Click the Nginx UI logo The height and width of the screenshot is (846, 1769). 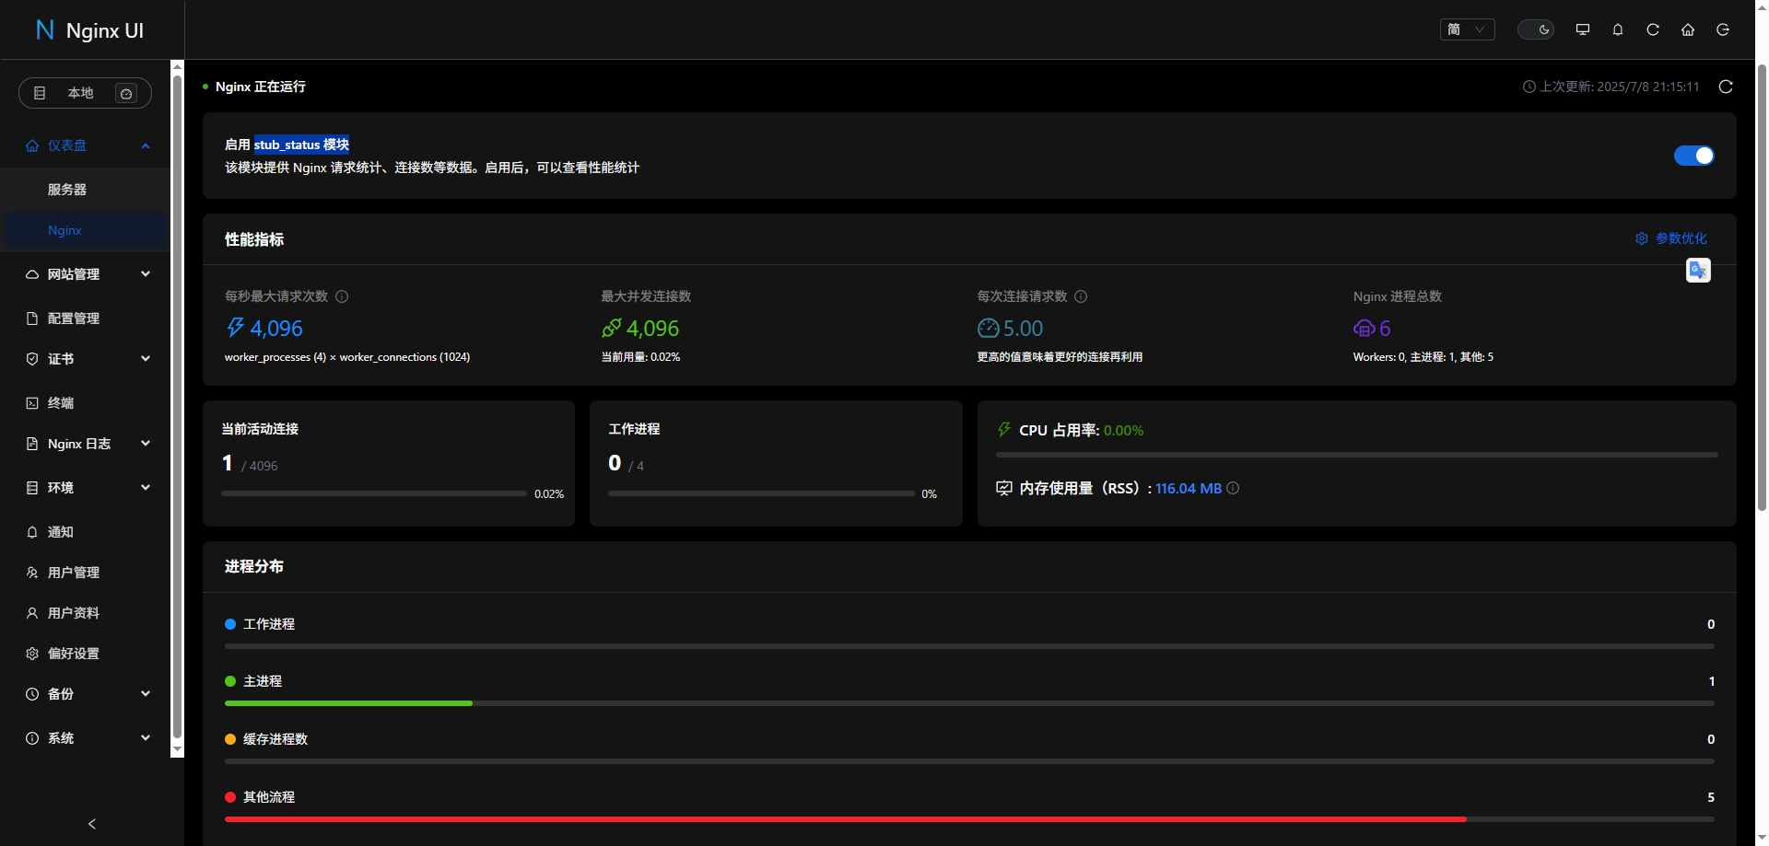[89, 30]
